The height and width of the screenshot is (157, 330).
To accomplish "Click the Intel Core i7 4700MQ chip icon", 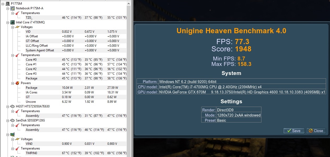I will 12,22.
